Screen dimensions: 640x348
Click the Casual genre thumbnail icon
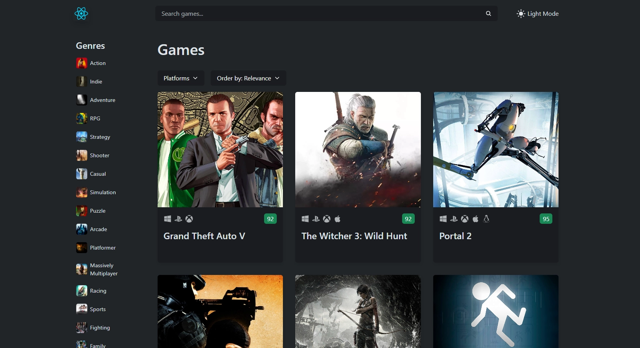coord(81,174)
